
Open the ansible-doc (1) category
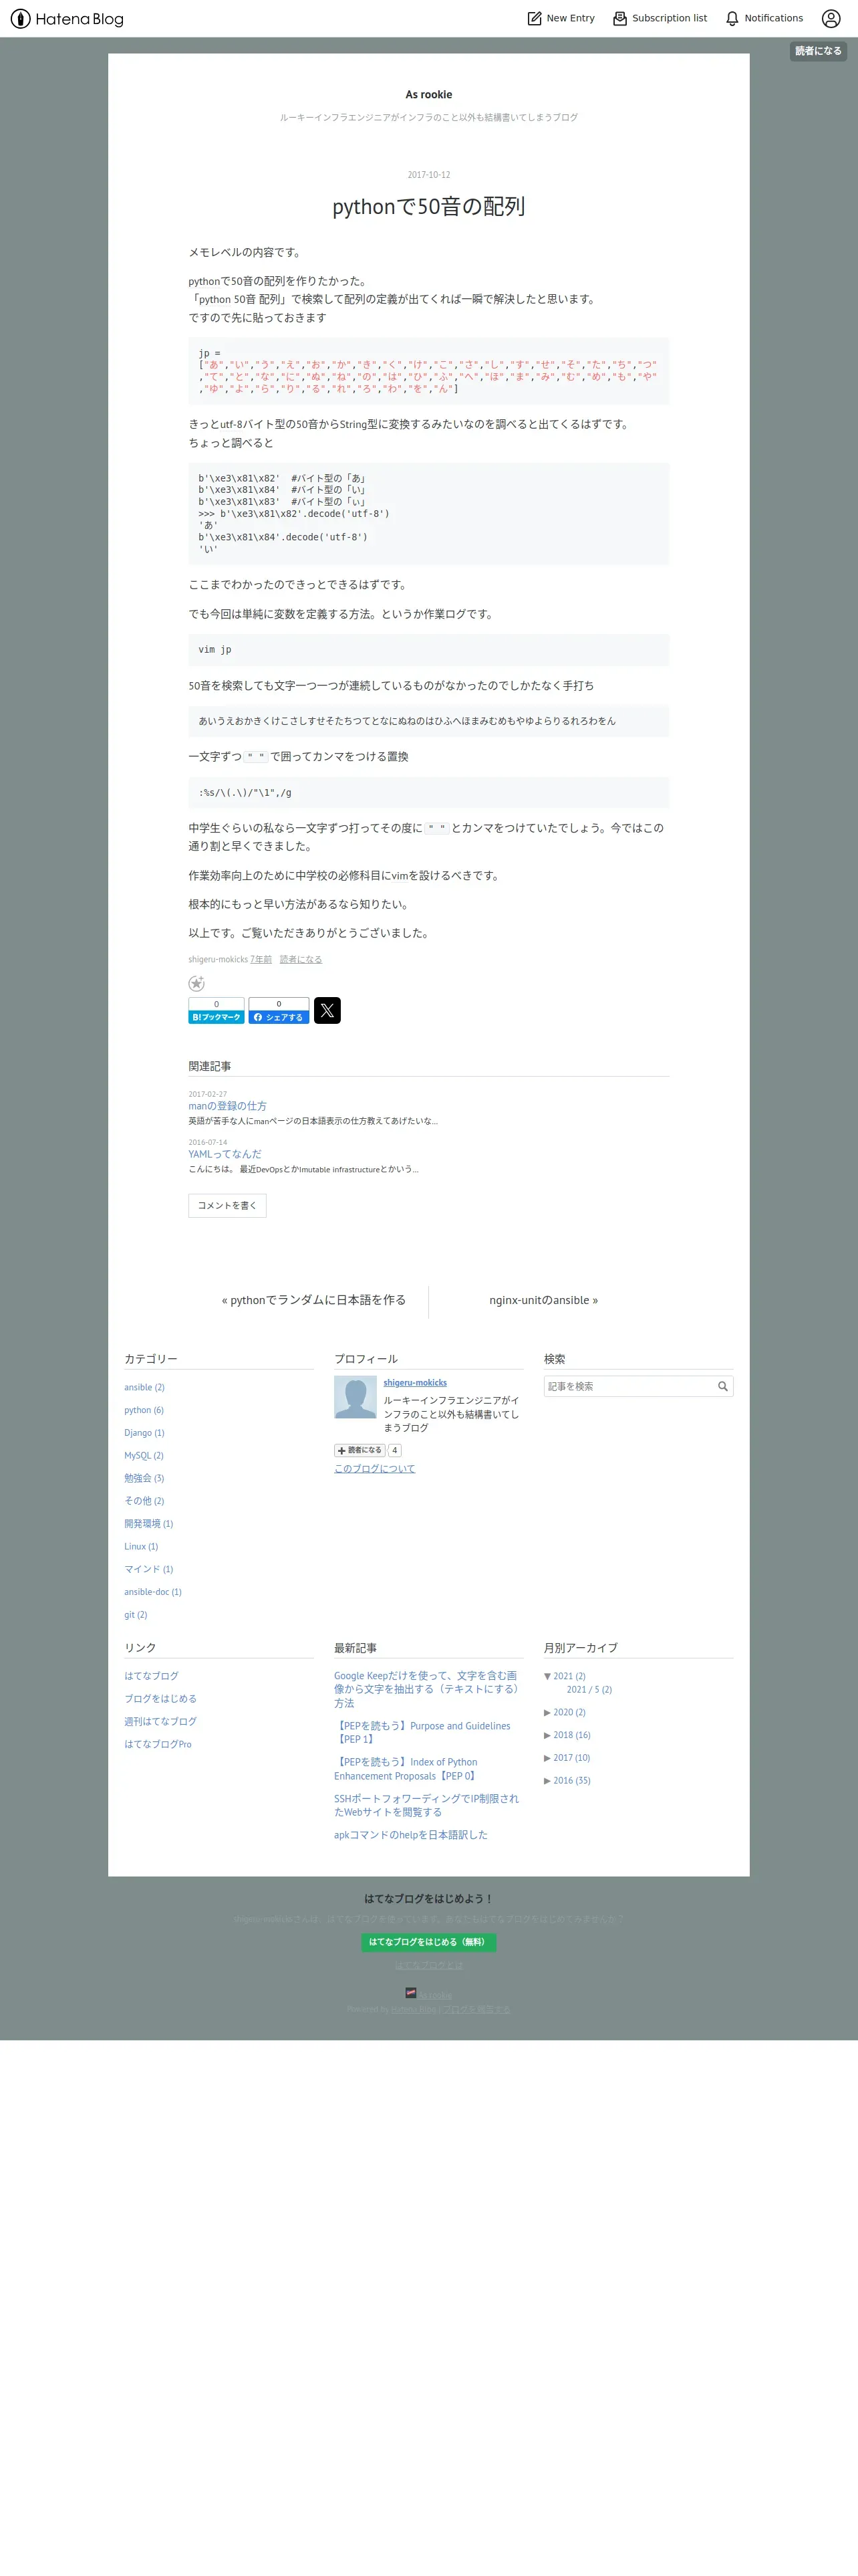pos(153,1592)
